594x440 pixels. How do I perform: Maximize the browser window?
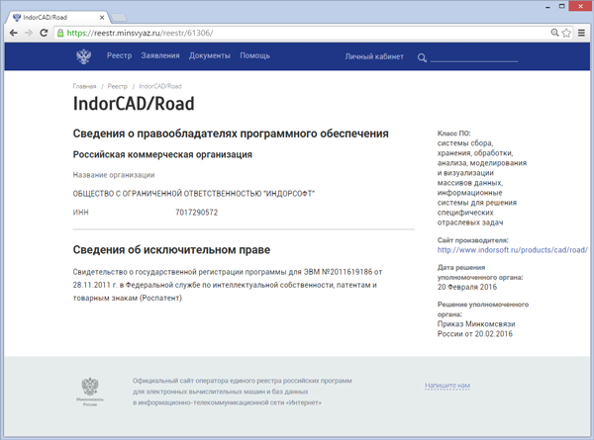pos(561,6)
